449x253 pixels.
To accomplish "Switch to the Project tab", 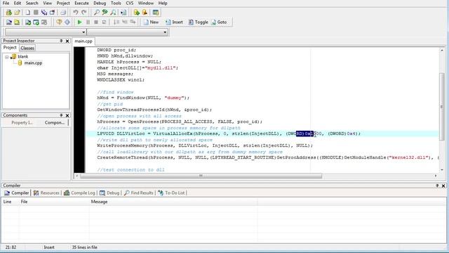I will coord(10,48).
